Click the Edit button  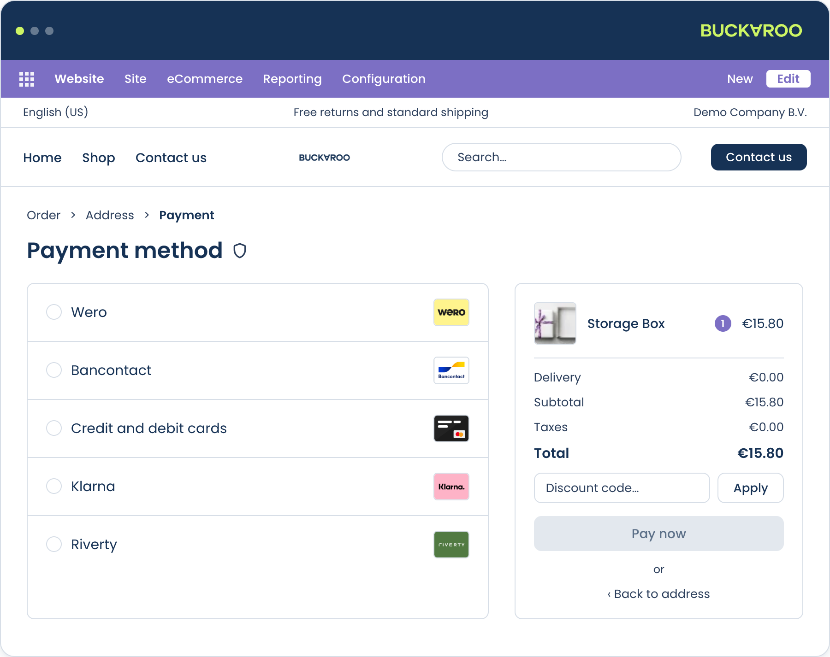coord(788,79)
